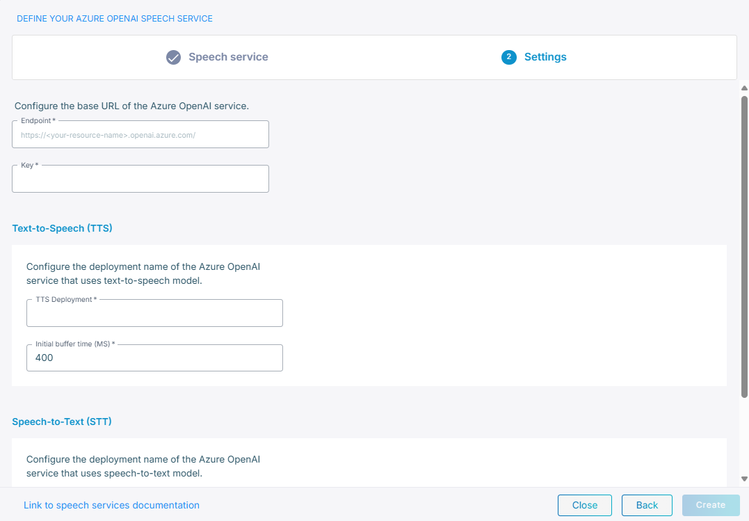This screenshot has height=521, width=749.
Task: Open the speech services documentation link
Action: click(111, 505)
